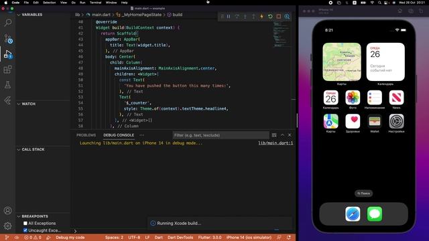Screen dimensions: 429x241
Task: Disable the Uncaught Exceptions breakpoint
Action: (25, 230)
